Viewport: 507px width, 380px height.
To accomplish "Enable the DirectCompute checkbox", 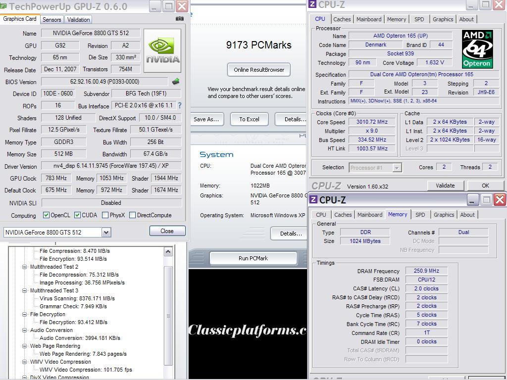I will [x=132, y=215].
